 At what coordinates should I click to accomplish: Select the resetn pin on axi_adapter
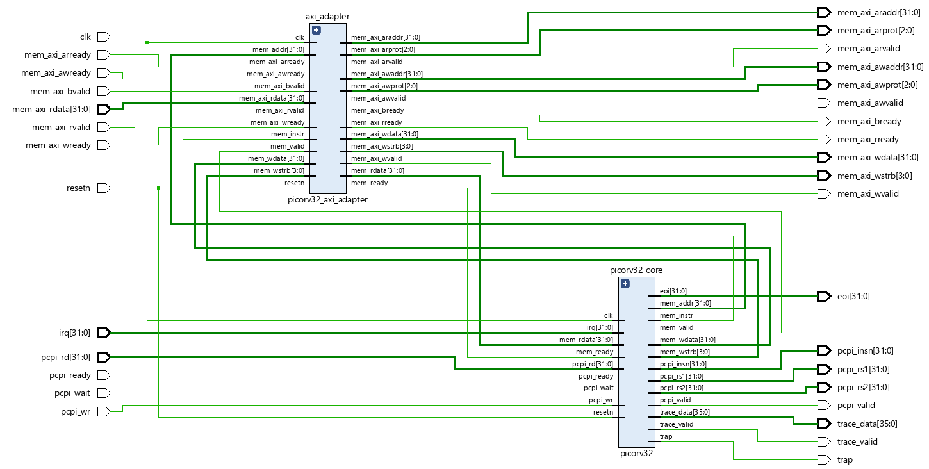[x=295, y=183]
